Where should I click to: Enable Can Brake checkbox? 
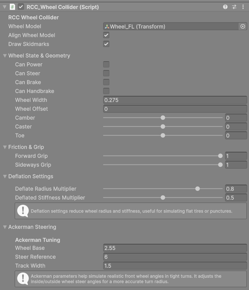coord(106,82)
